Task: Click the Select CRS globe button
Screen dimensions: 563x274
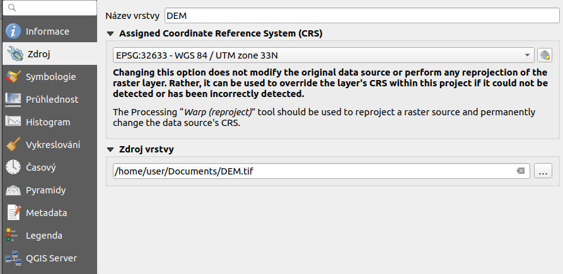Action: (x=545, y=55)
